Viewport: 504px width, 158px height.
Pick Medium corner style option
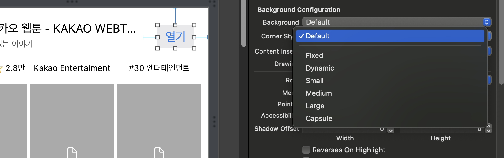tap(390, 93)
